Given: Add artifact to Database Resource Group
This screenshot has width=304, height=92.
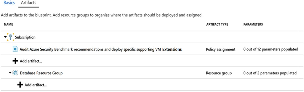Looking at the screenshot, I should pyautogui.click(x=36, y=85).
